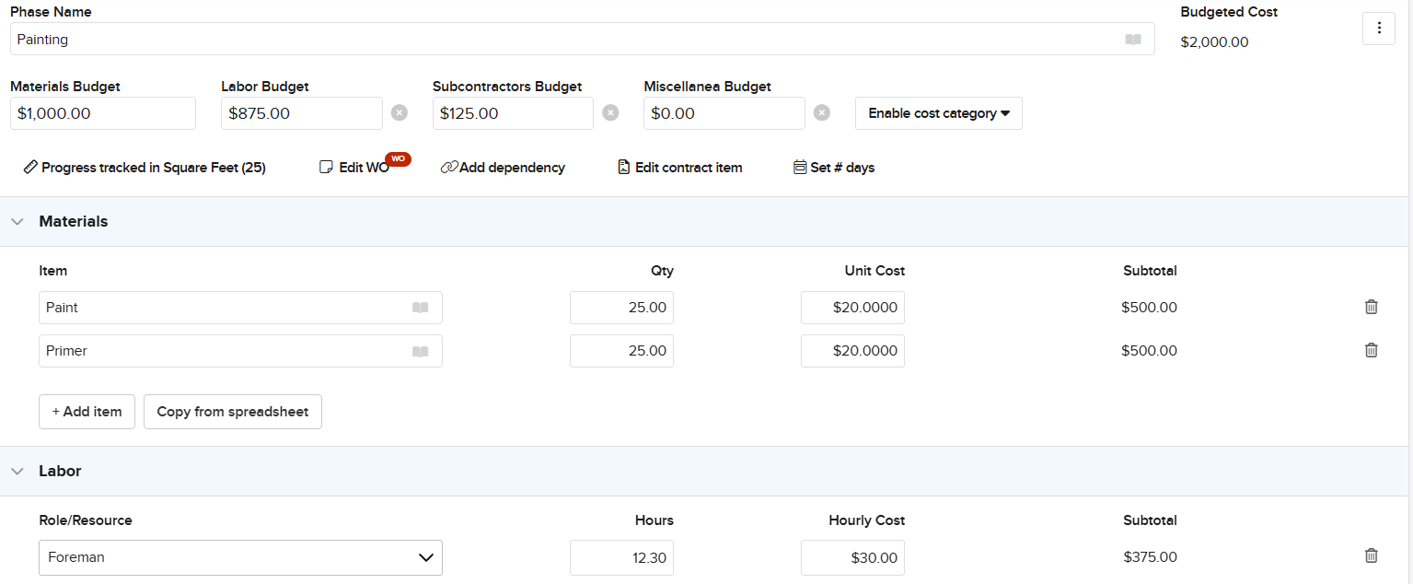Collapse the Labor section

coord(17,471)
